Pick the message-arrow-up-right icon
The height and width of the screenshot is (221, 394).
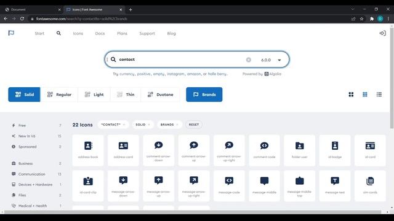(194, 186)
